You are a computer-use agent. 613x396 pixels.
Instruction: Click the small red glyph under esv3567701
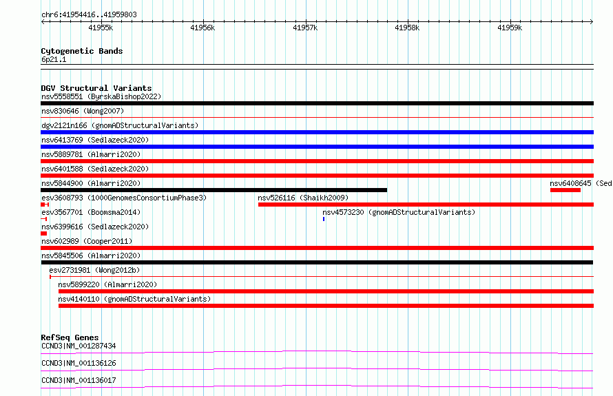44,219
